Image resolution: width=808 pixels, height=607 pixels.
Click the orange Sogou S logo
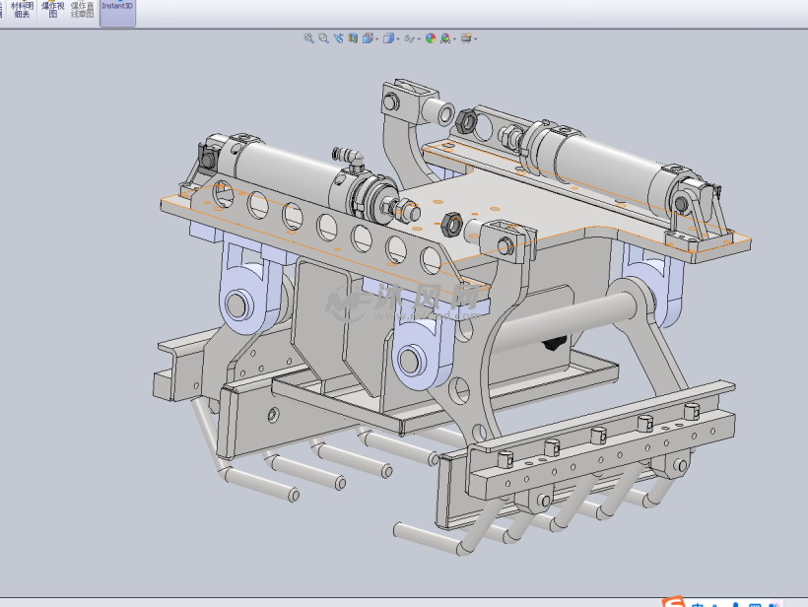click(675, 601)
